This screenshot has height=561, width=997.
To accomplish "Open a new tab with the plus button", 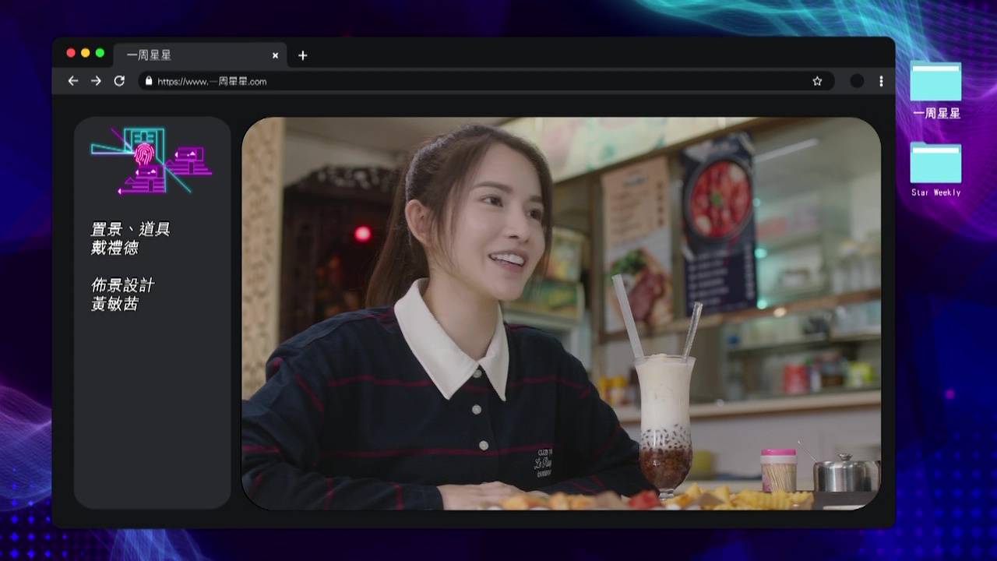I will click(303, 55).
